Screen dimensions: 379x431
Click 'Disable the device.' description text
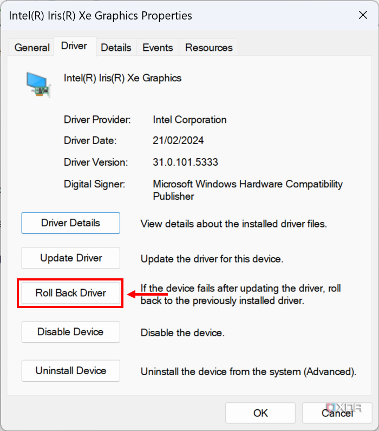182,332
